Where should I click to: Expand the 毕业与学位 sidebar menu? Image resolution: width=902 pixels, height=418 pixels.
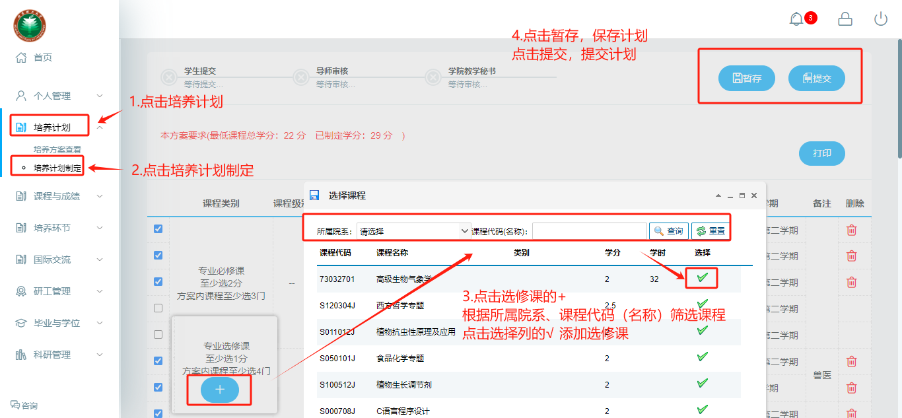pyautogui.click(x=59, y=323)
